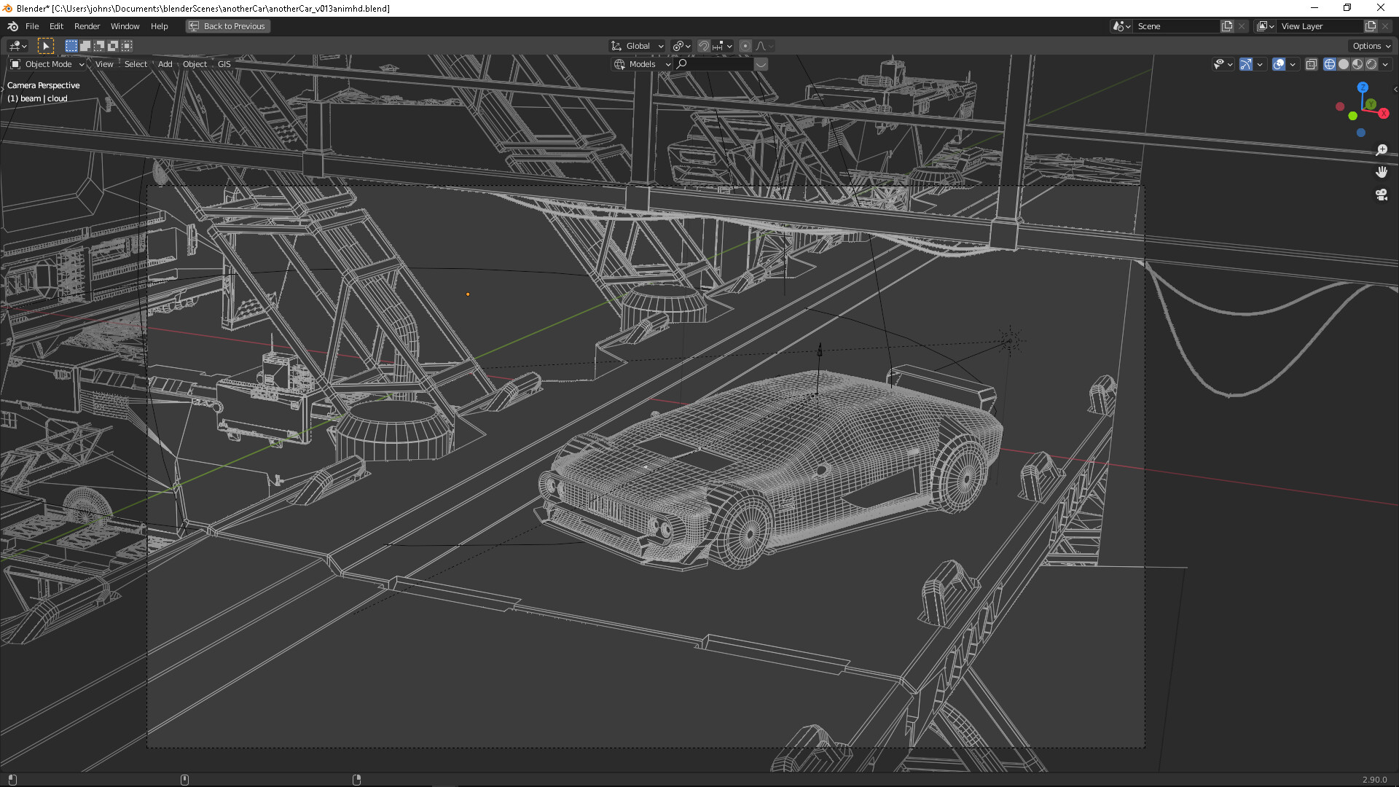Toggle show gizmo button
1399x787 pixels.
click(1246, 64)
